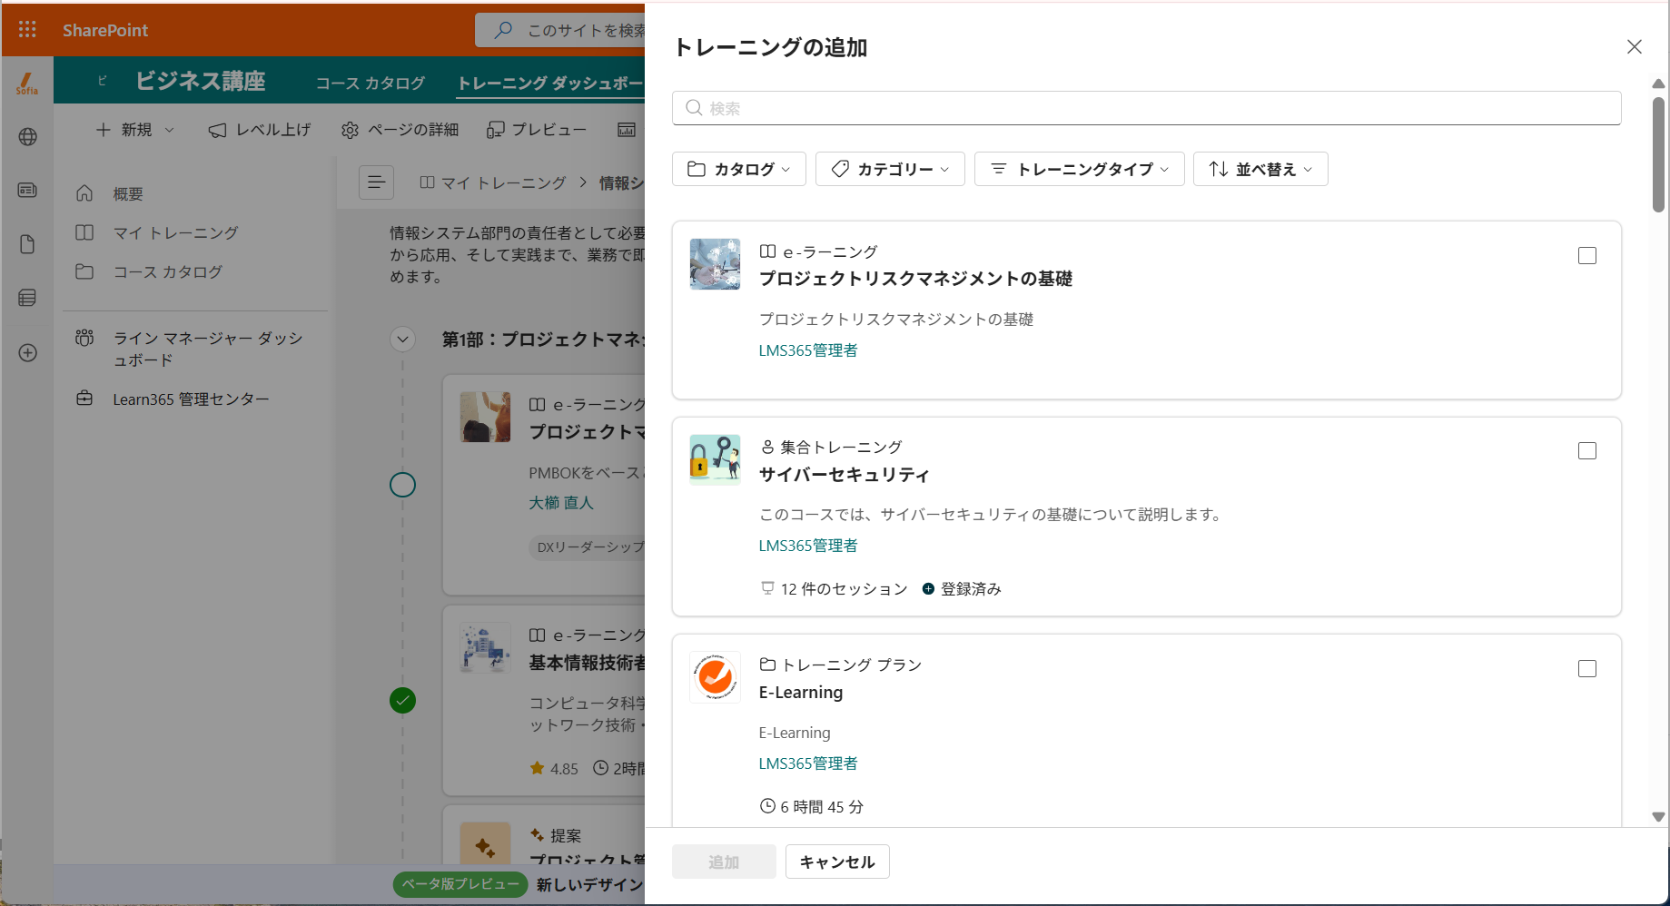Click the キャンセル button
Screen dimensions: 1670x906
(837, 862)
